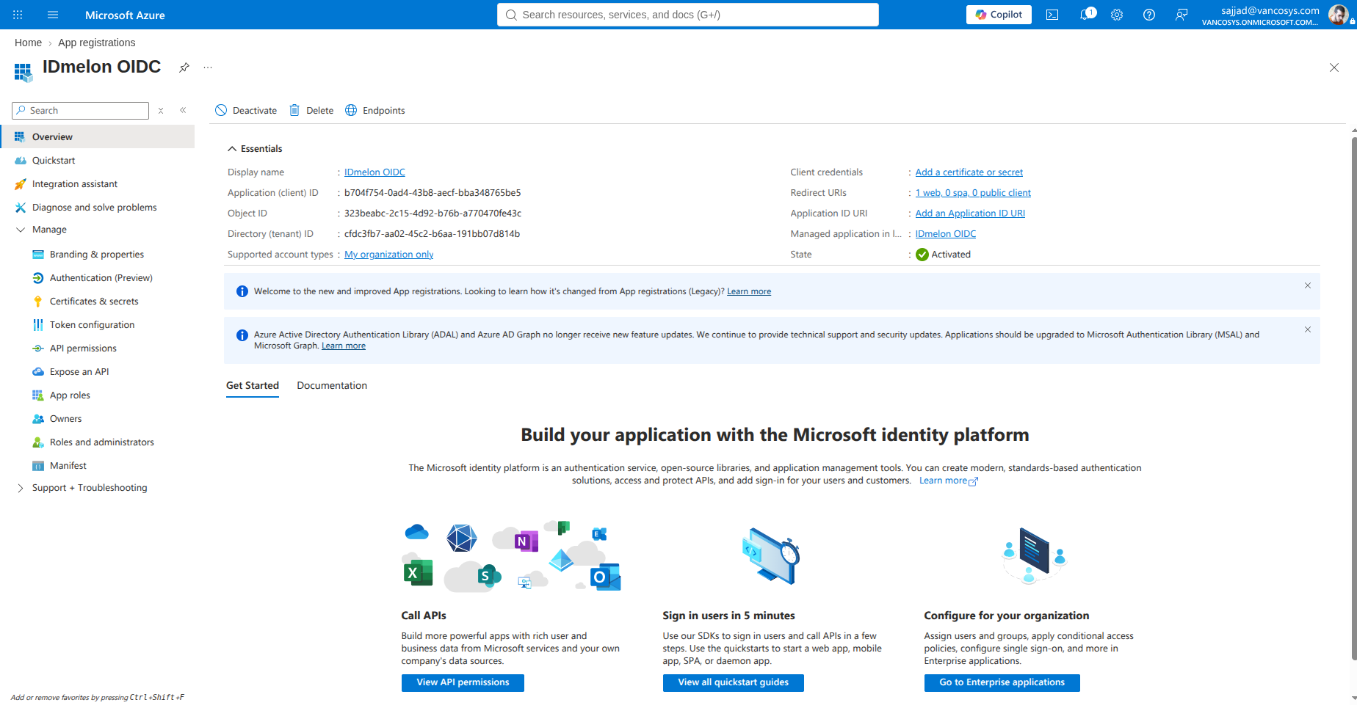Click Add an Application ID URI

(x=970, y=214)
